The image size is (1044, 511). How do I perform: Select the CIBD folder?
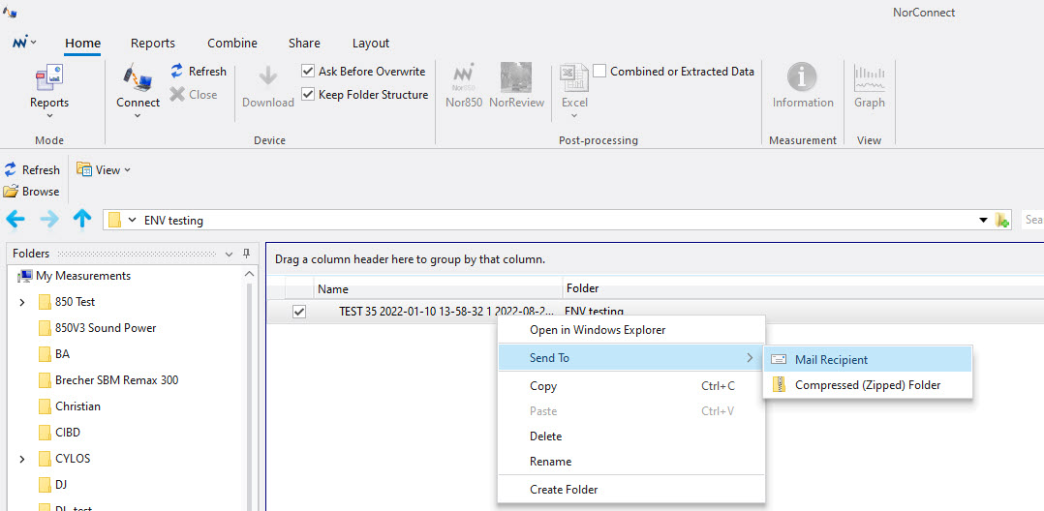point(58,433)
